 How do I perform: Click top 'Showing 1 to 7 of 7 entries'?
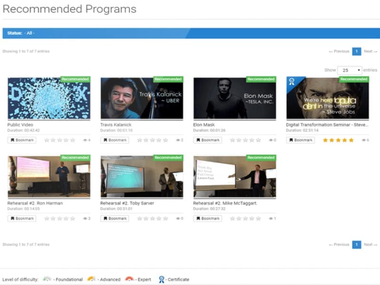[x=26, y=51]
